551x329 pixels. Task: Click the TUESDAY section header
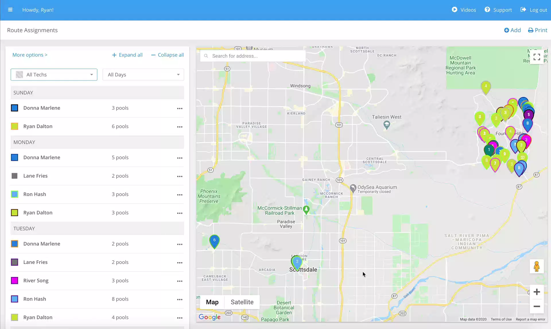pos(97,229)
